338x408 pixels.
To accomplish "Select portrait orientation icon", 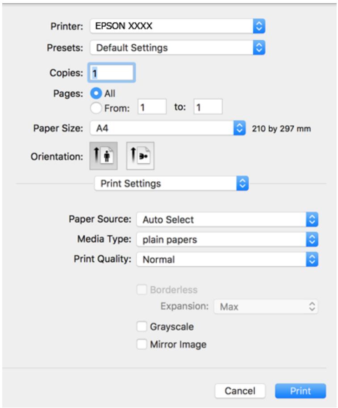I will [x=103, y=156].
